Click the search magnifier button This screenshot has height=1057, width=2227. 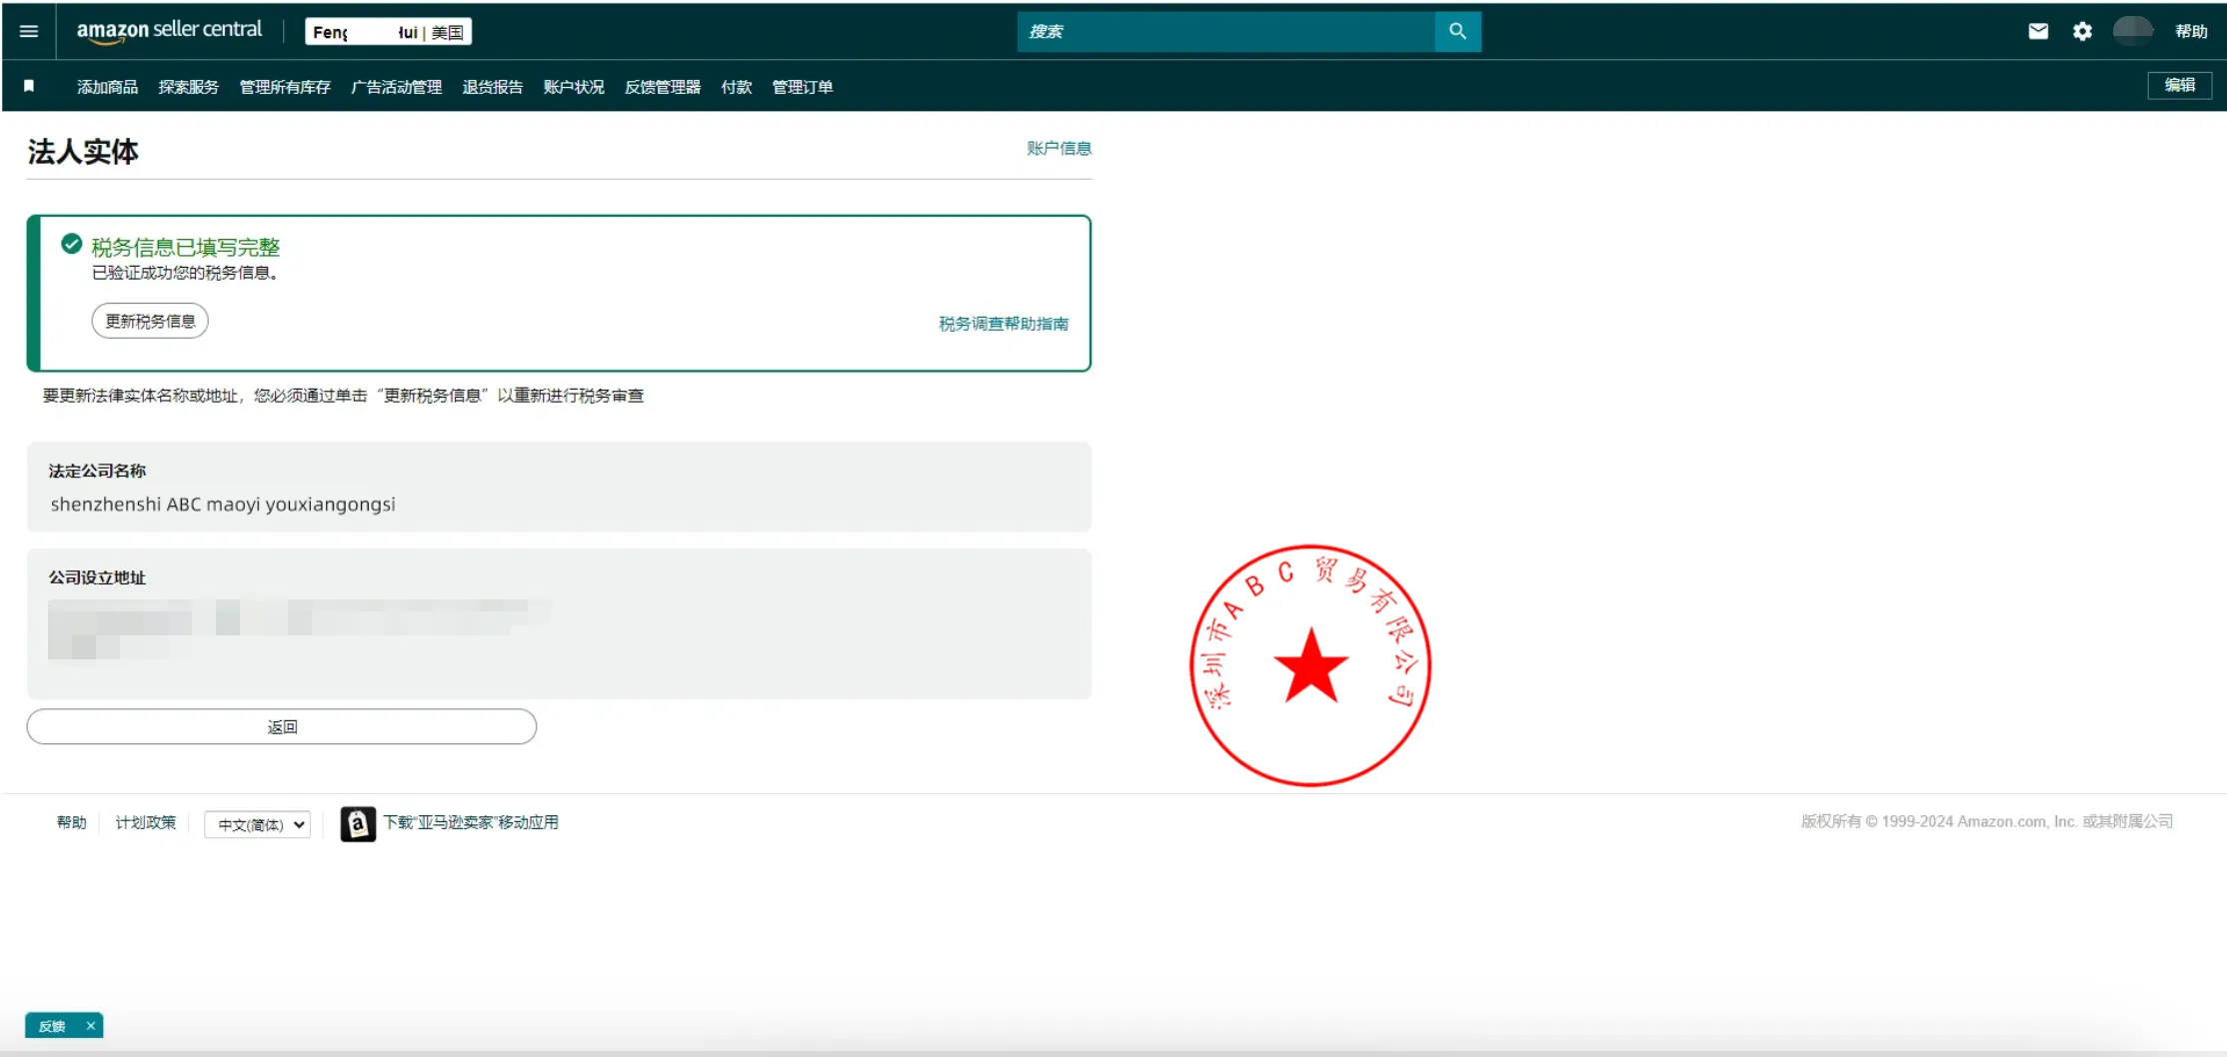point(1457,31)
